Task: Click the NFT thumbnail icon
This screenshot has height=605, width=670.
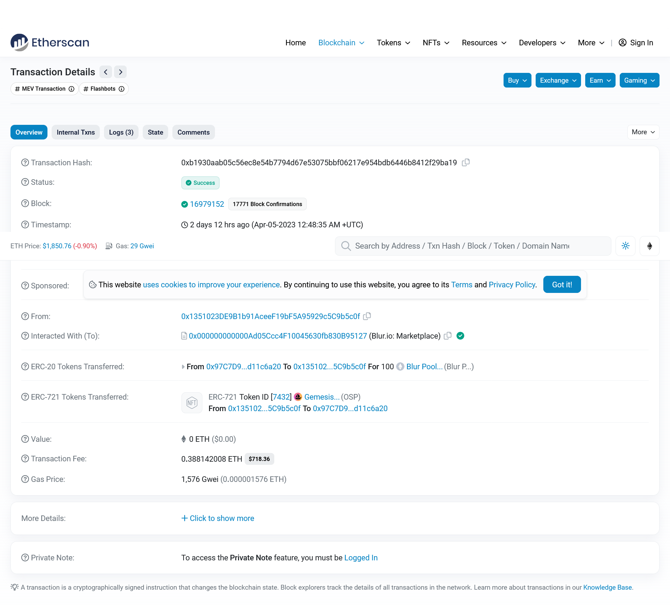Action: 192,403
